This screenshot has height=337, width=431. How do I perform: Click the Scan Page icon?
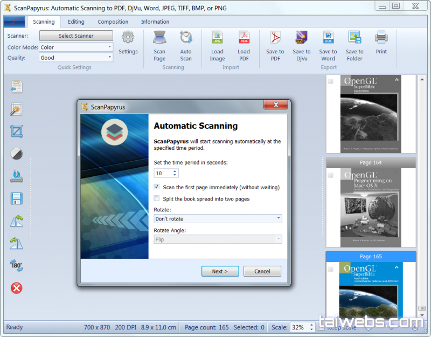(x=159, y=38)
